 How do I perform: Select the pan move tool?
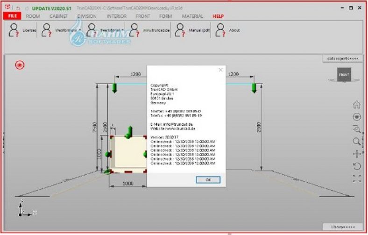tap(357, 154)
